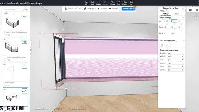Open the Drift dropdown with value 200
The height and width of the screenshot is (112, 199).
coord(175,60)
